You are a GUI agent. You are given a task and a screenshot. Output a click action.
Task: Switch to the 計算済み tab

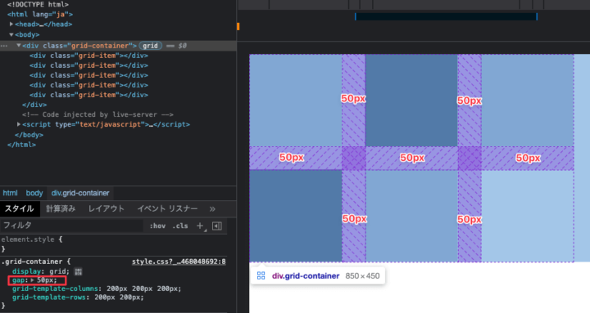click(61, 208)
